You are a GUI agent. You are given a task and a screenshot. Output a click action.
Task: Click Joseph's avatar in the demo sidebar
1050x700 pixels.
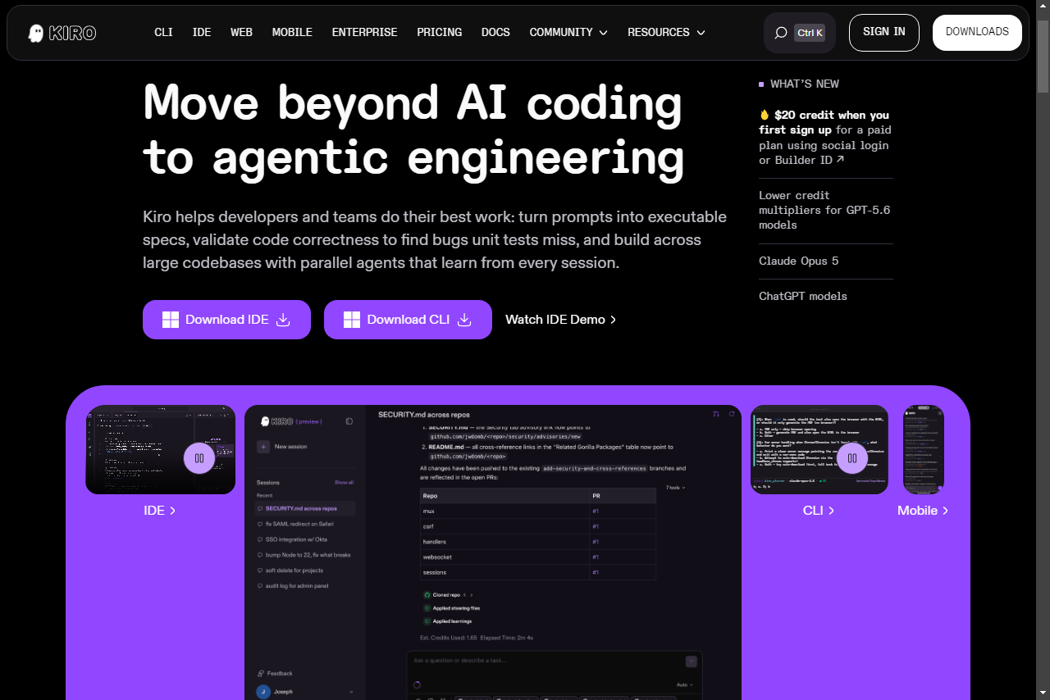point(263,692)
